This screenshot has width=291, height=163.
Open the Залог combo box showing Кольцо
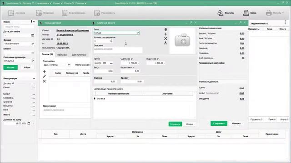(116, 33)
